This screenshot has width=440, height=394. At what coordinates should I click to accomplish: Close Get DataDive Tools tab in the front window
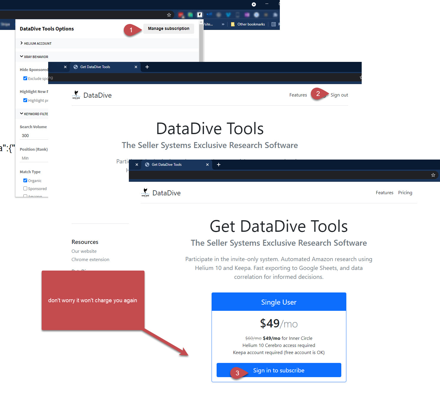(207, 165)
